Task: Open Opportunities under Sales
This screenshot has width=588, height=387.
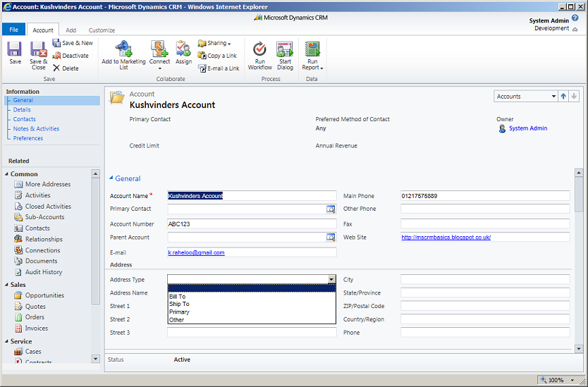Action: (39, 295)
